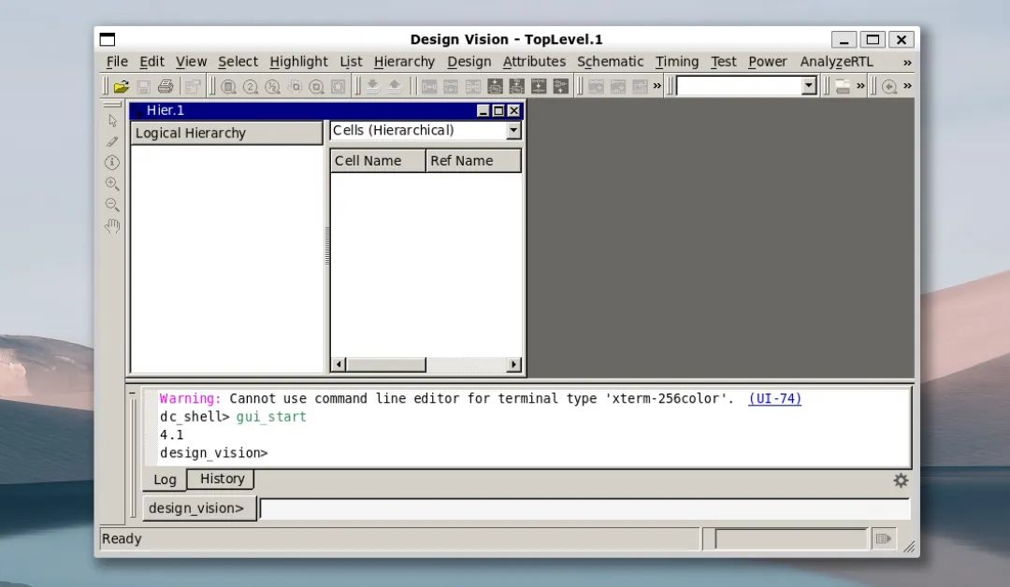The height and width of the screenshot is (587, 1010).
Task: Click the 4.1 output line in console
Action: pyautogui.click(x=172, y=435)
